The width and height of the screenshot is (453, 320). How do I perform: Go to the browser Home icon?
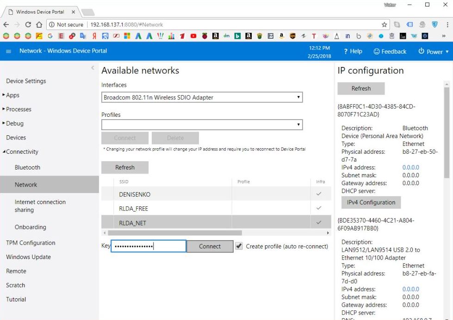click(x=39, y=24)
